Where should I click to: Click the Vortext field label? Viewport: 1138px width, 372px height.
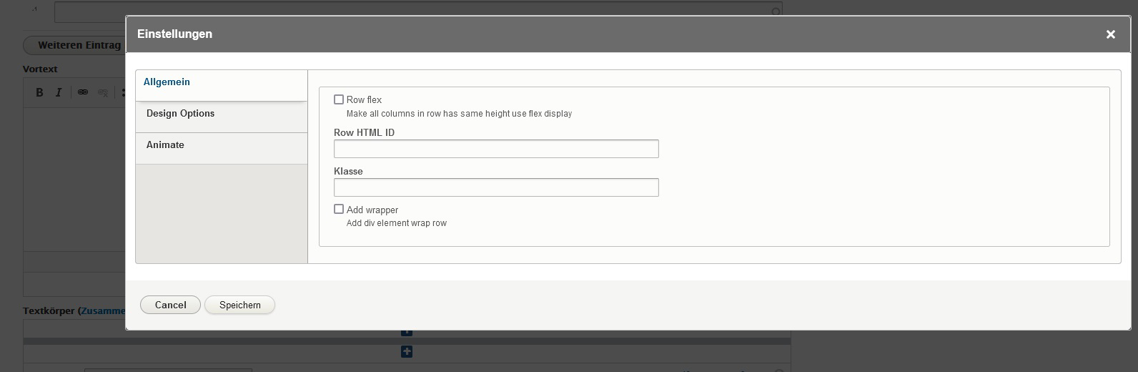[40, 69]
